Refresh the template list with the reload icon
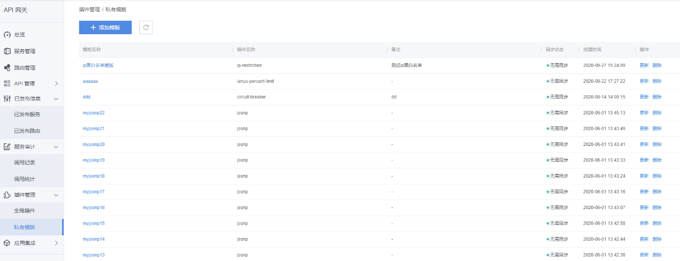The image size is (680, 261). 146,27
